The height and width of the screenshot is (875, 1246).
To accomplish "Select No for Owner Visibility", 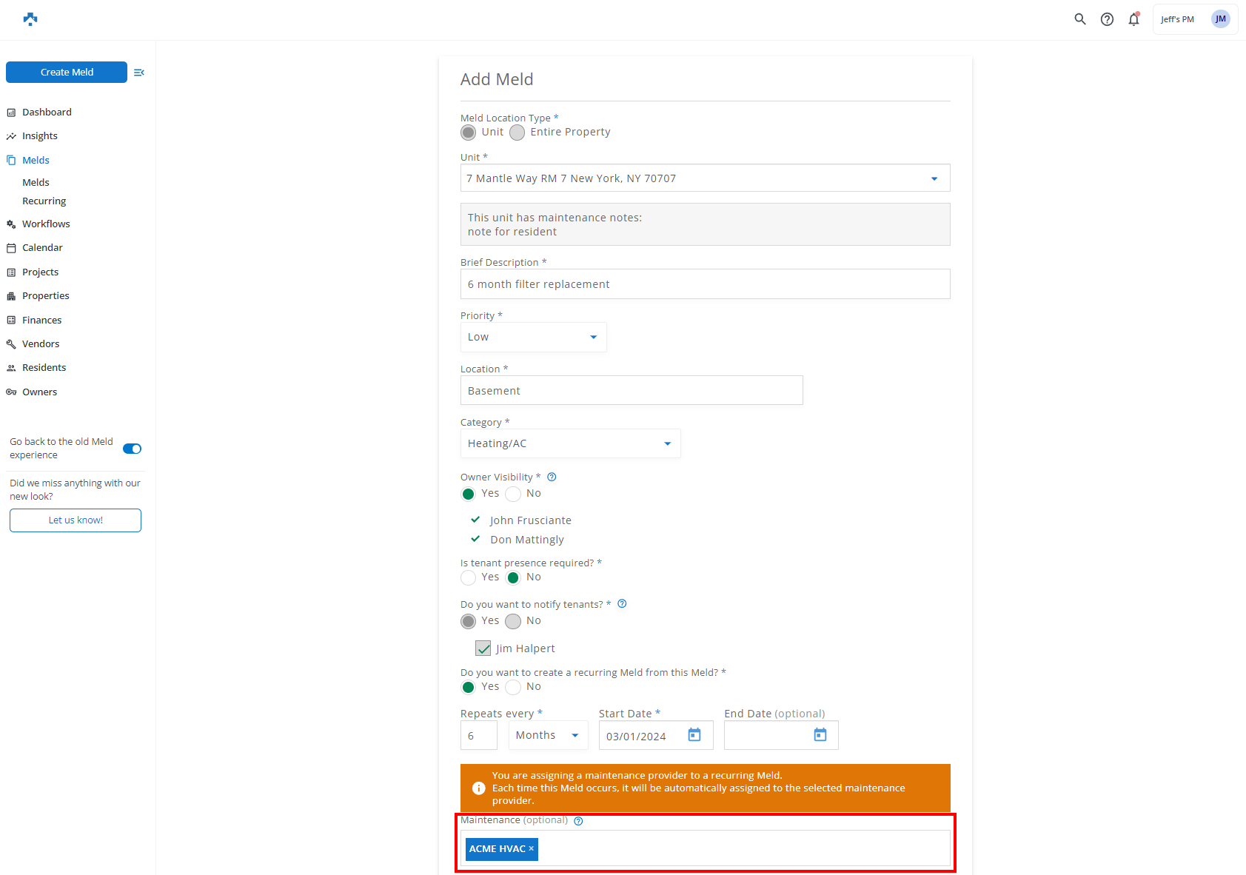I will click(x=513, y=494).
